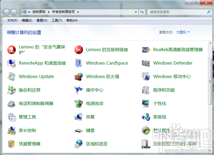Open 电源选项 text link
214x155 pixels.
pos(95,104)
